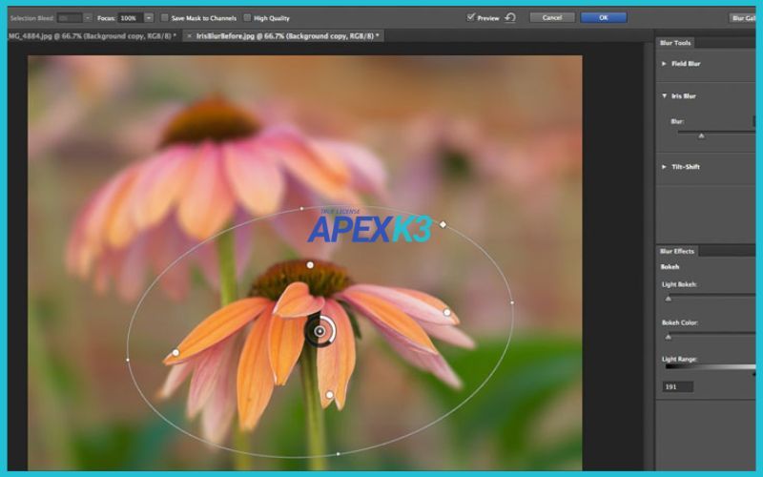Click the iris blur center pin ring
763x477 pixels.
[x=320, y=331]
